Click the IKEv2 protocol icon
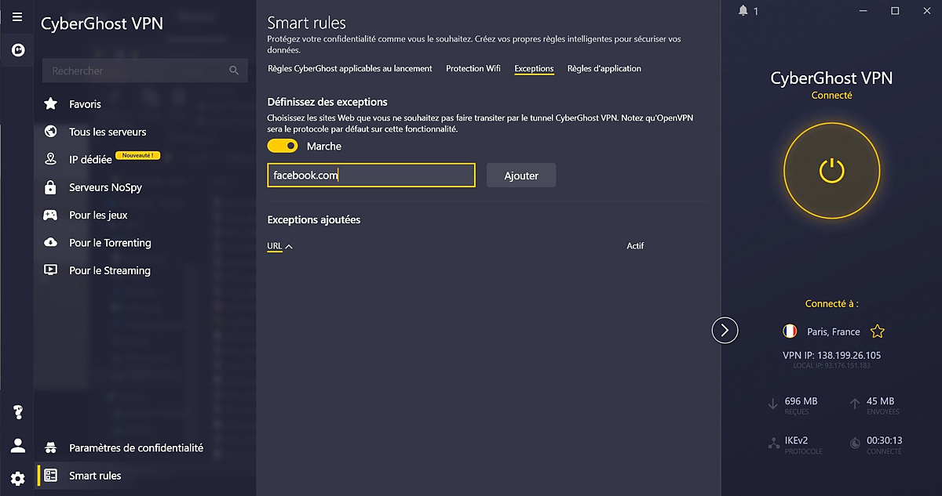This screenshot has height=496, width=942. (x=772, y=444)
